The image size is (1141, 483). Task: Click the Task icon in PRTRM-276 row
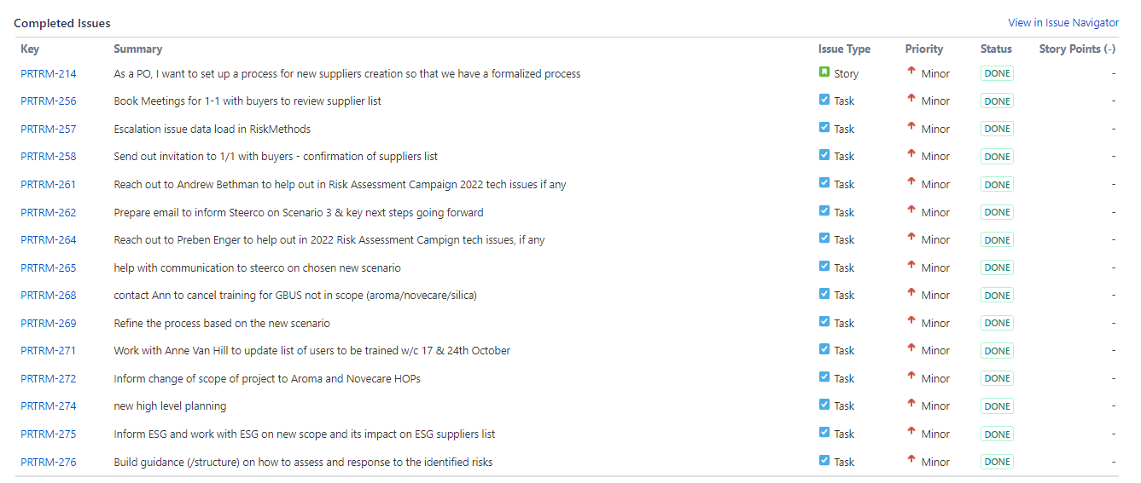(824, 461)
